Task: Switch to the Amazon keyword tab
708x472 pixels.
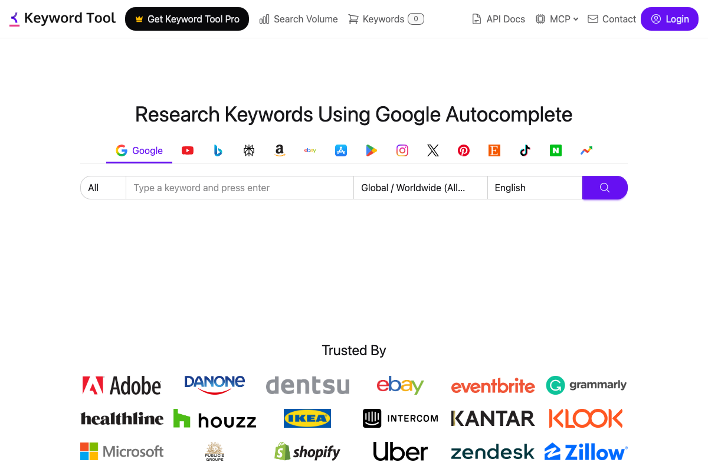Action: click(280, 150)
